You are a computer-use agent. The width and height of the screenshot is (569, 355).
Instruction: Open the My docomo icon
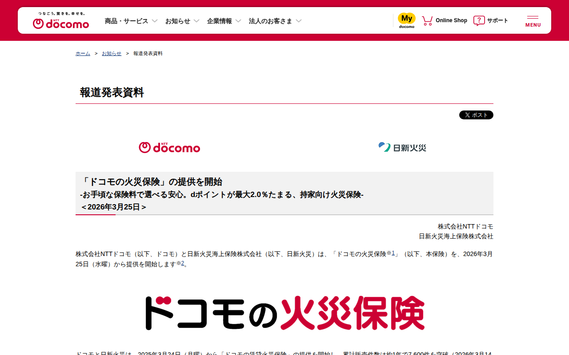pos(406,20)
